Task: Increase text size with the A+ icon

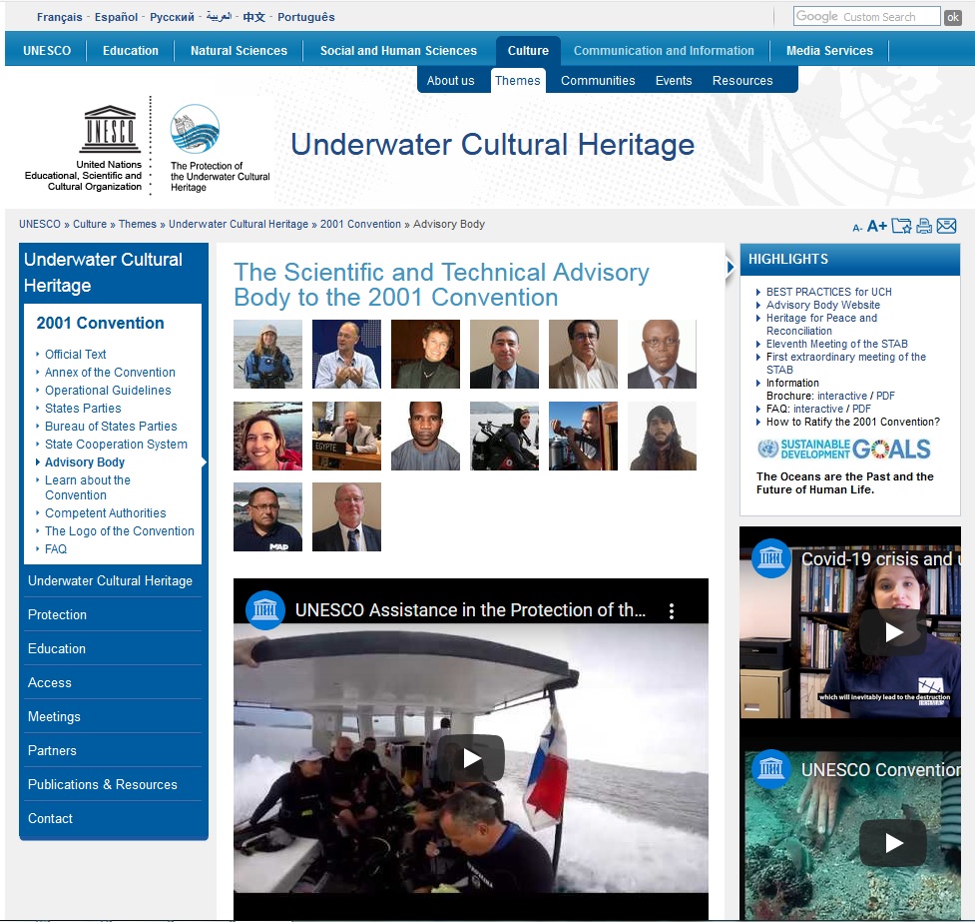Action: tap(877, 226)
